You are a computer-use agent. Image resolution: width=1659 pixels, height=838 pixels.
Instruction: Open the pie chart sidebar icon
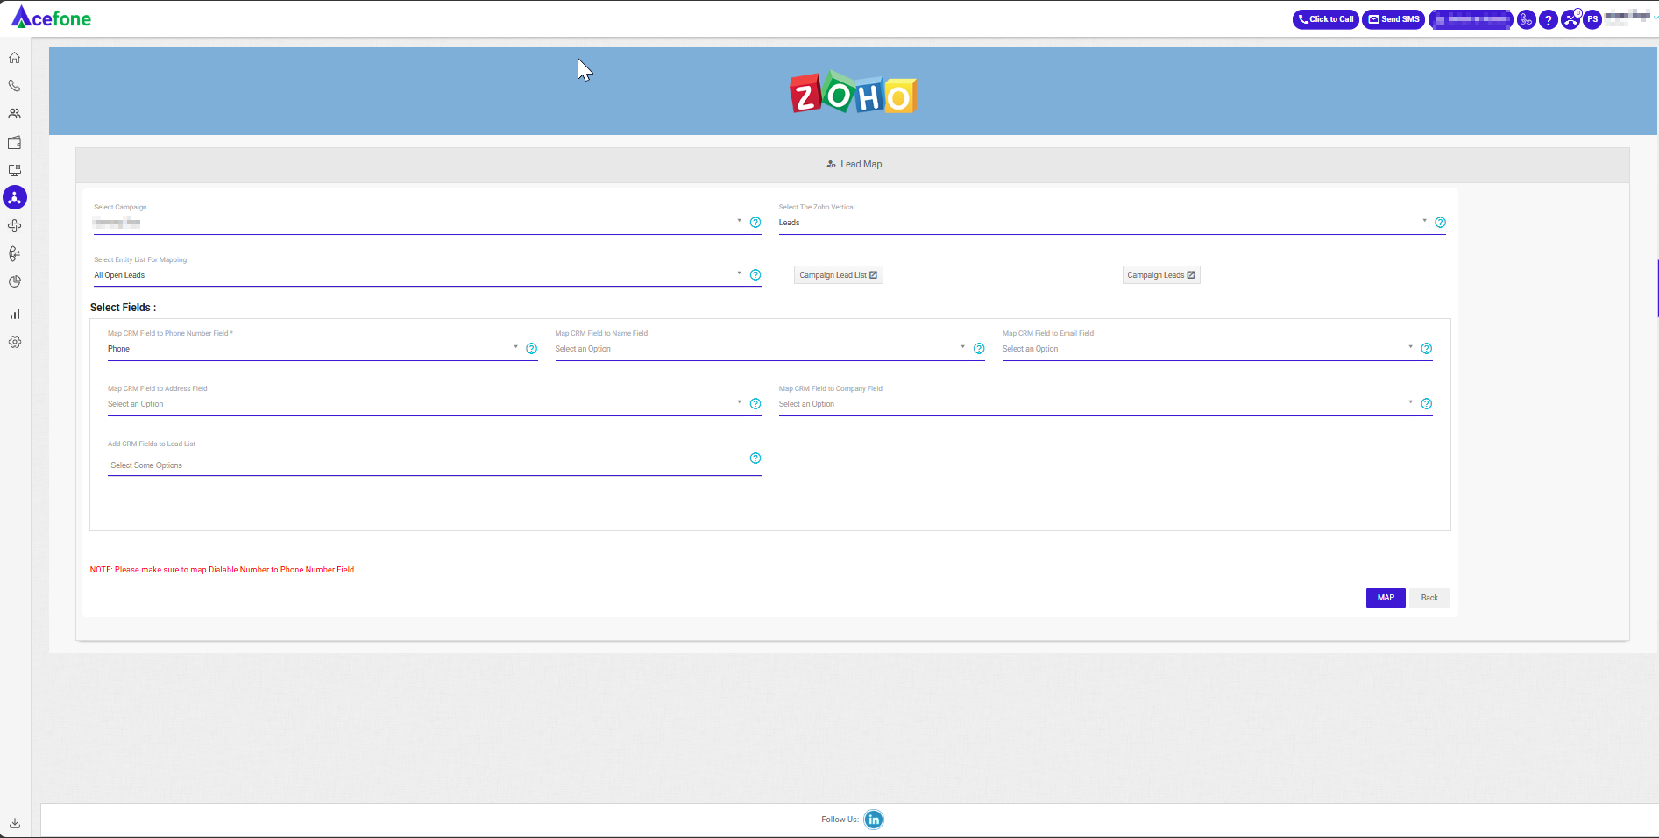click(15, 282)
